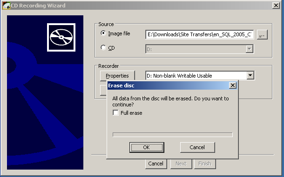Click the wizard Cancel button
284x177 pixels.
(156, 164)
